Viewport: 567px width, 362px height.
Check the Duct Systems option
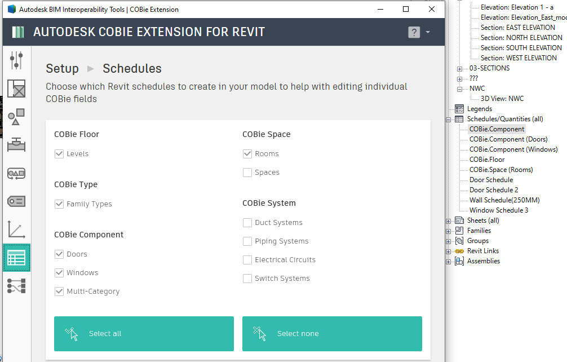[247, 222]
